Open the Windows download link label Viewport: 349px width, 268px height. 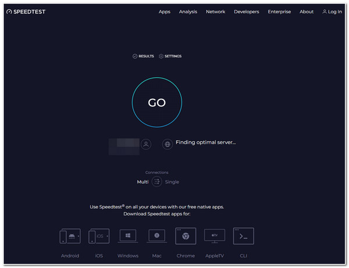click(x=128, y=256)
